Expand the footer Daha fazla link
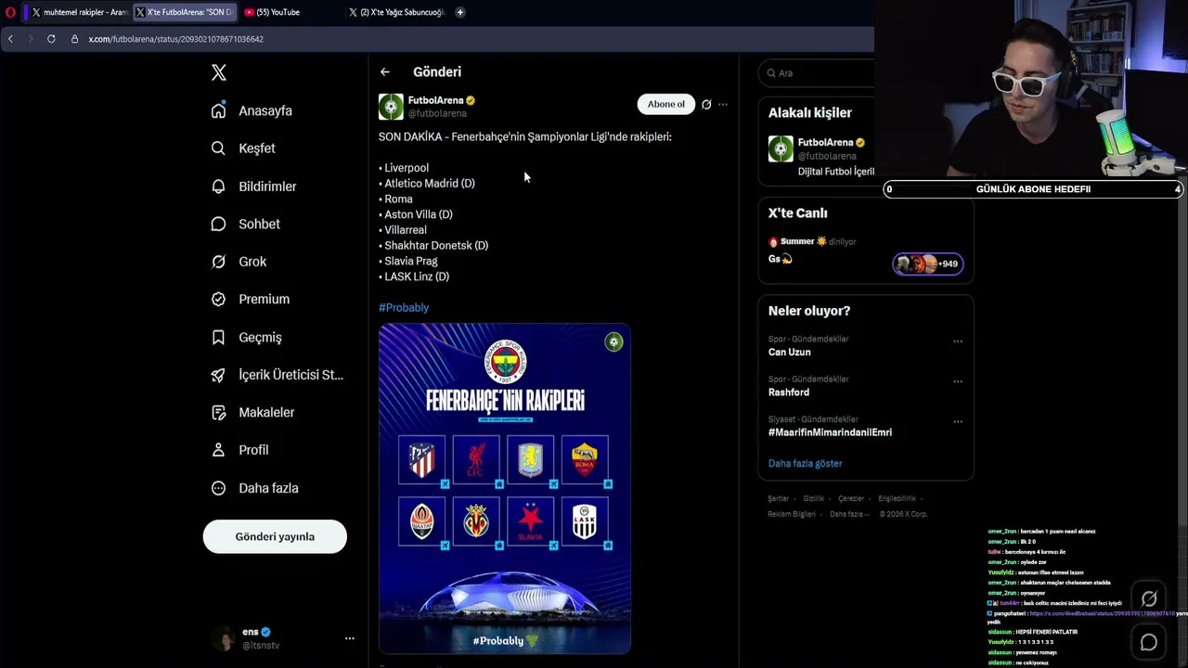The height and width of the screenshot is (668, 1188). pyautogui.click(x=850, y=514)
